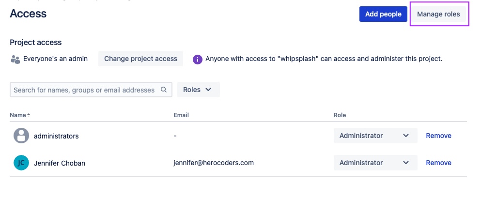This screenshot has height=199, width=481.
Task: Select the Jennifer Choban name
Action: 60,163
